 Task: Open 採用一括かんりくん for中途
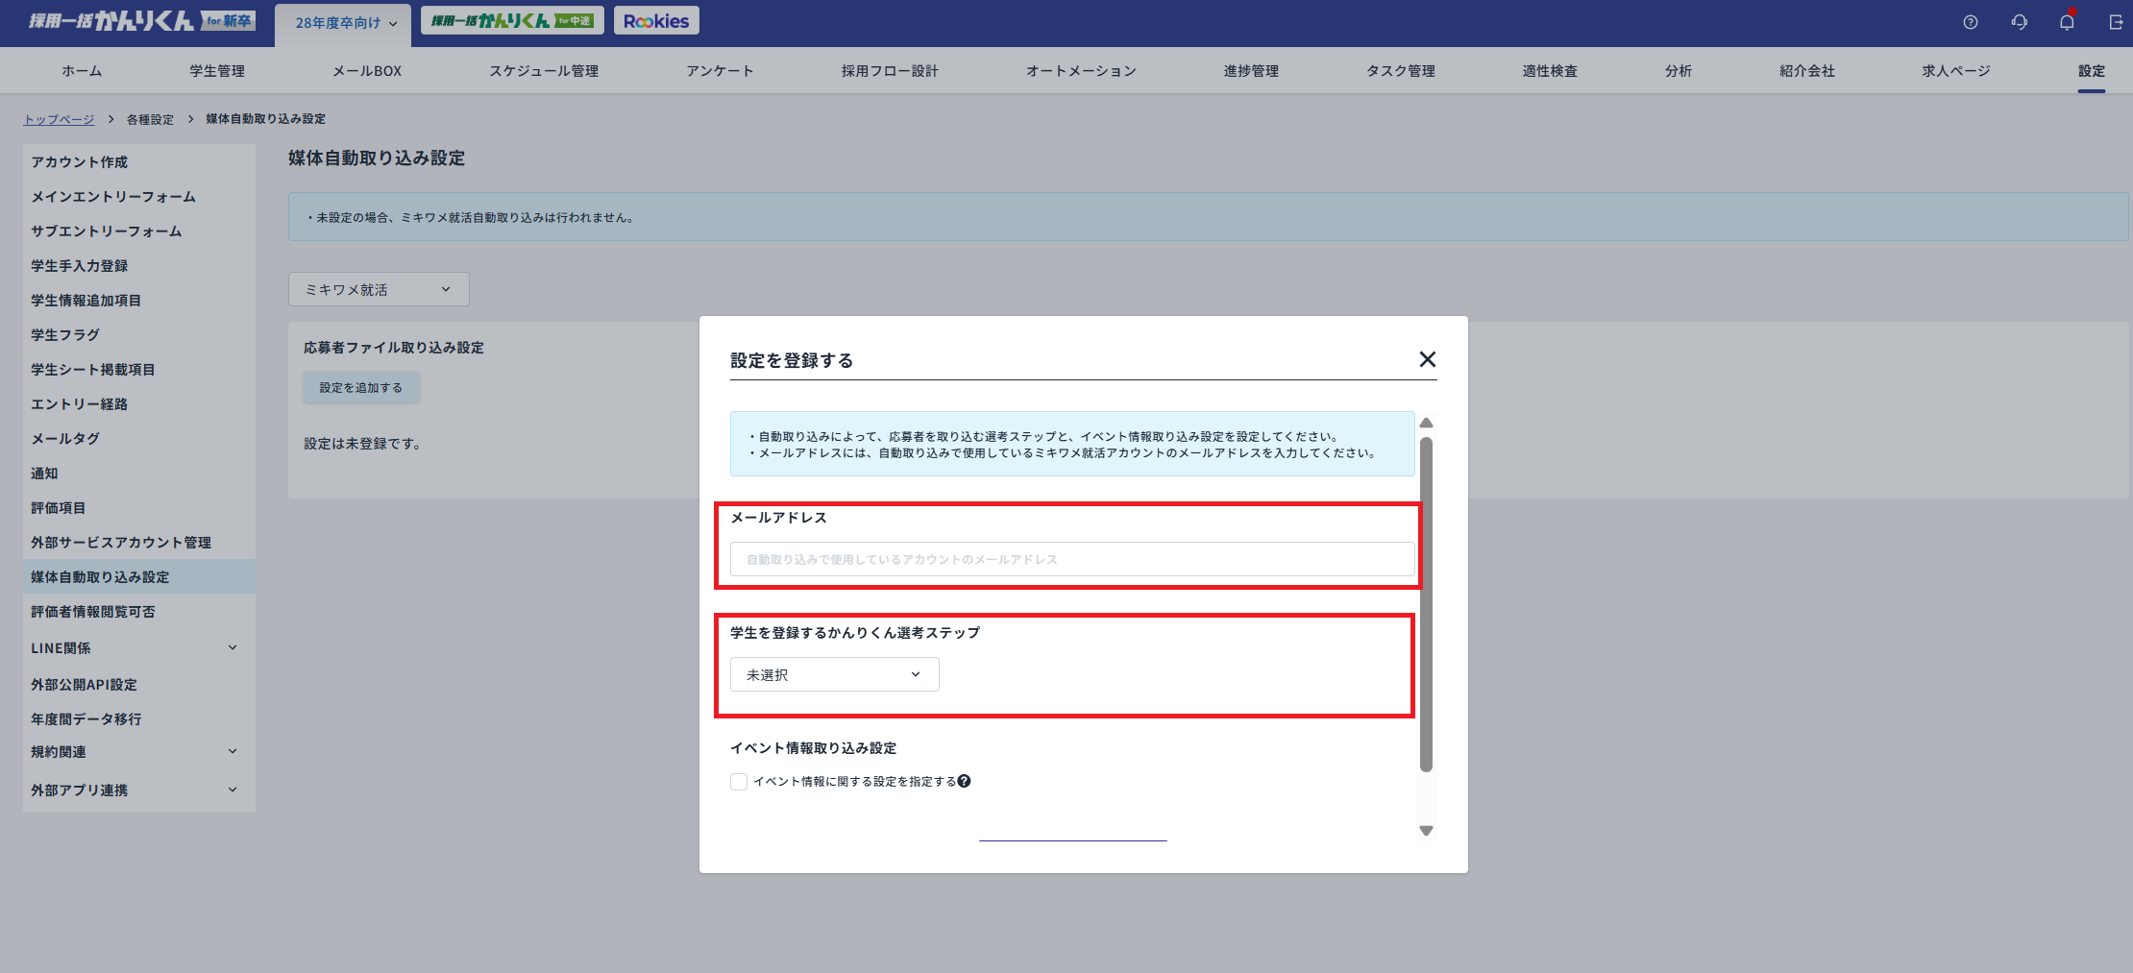click(x=512, y=18)
